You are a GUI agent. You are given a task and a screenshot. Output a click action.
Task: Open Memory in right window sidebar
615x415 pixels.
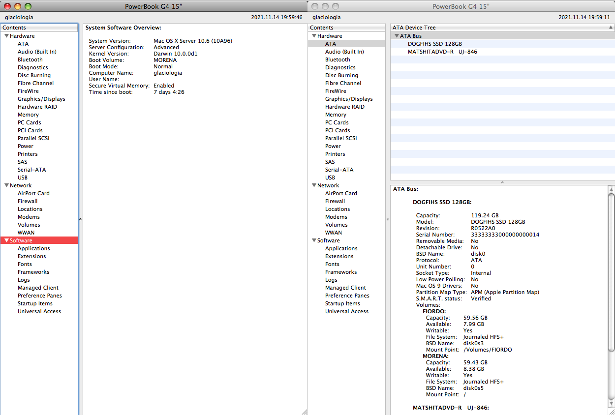click(x=336, y=115)
